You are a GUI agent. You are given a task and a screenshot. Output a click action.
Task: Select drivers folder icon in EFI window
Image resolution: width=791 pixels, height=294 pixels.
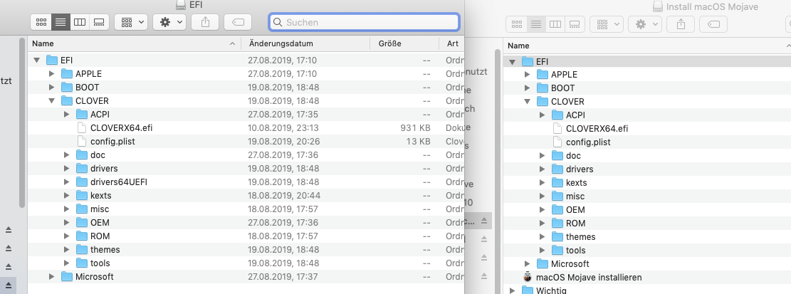click(x=82, y=169)
